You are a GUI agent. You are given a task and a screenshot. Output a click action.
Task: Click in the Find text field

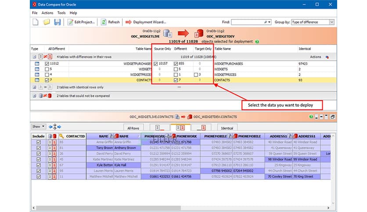click(x=247, y=22)
